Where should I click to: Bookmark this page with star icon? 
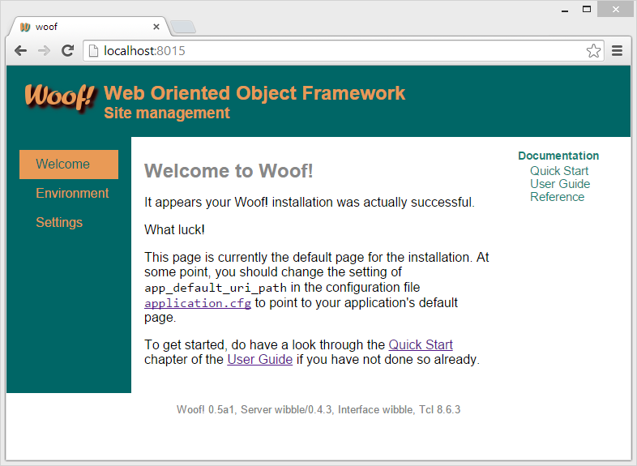(x=593, y=51)
